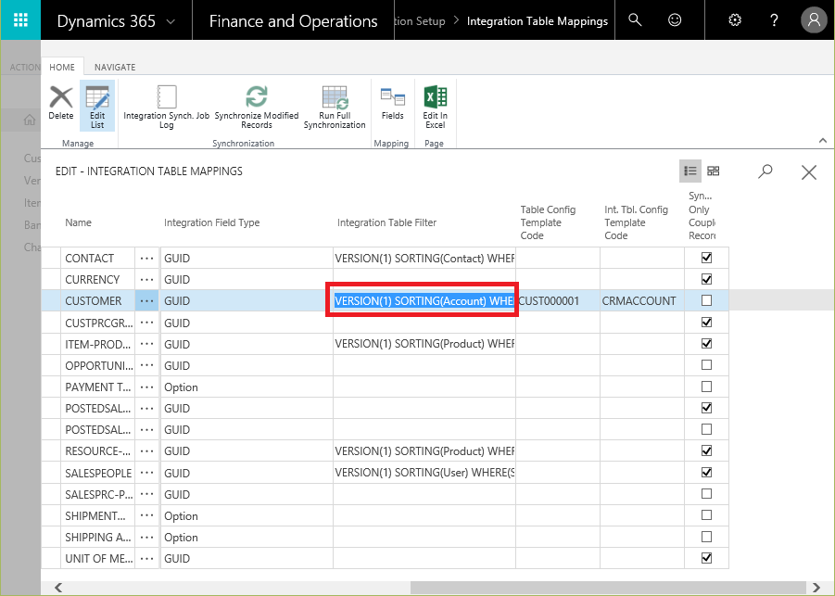Click Integration Table Mappings breadcrumb
The height and width of the screenshot is (596, 835).
click(x=538, y=21)
